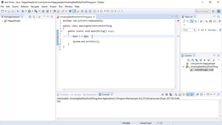222x125 pixels.
Task: Open the Run button dropdown arrow
Action: point(32,11)
